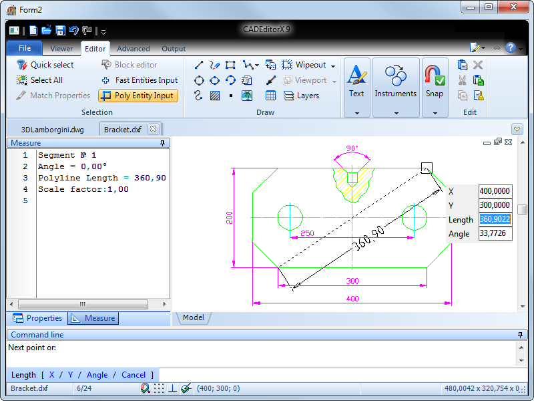The height and width of the screenshot is (401, 534).
Task: Pin the Command line panel
Action: click(520, 335)
